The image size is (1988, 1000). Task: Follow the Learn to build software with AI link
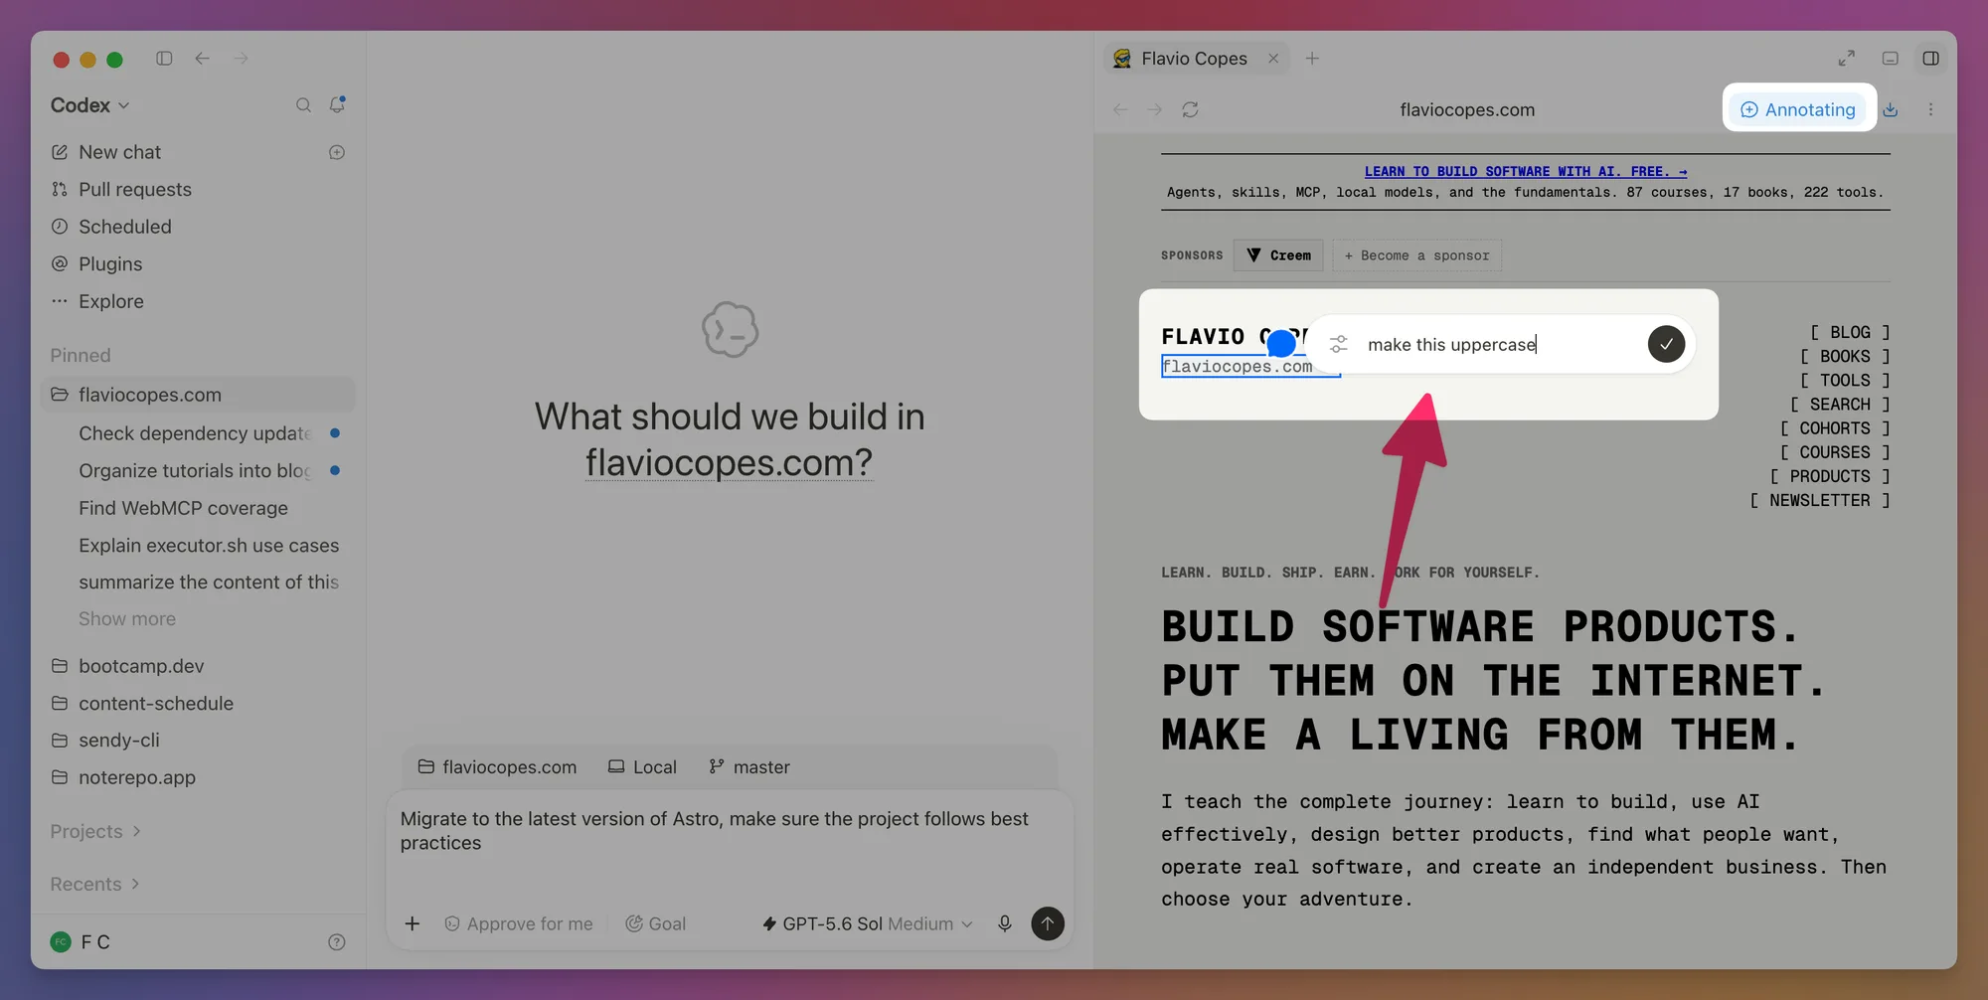tap(1525, 171)
